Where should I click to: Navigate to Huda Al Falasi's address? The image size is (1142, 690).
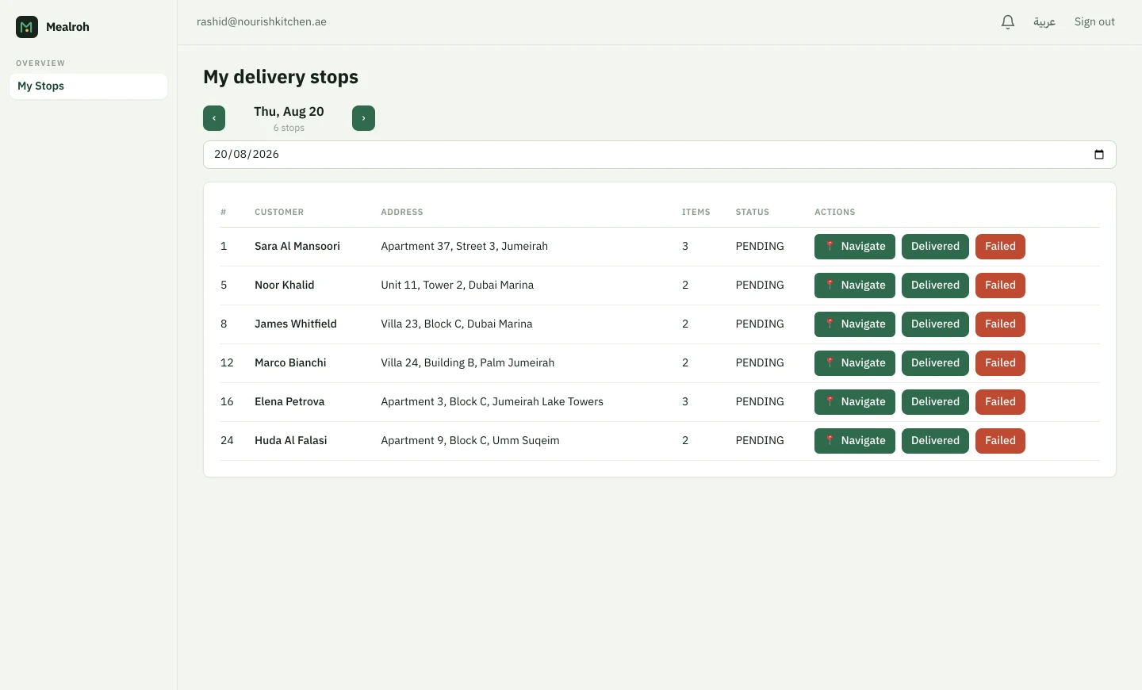click(x=855, y=441)
